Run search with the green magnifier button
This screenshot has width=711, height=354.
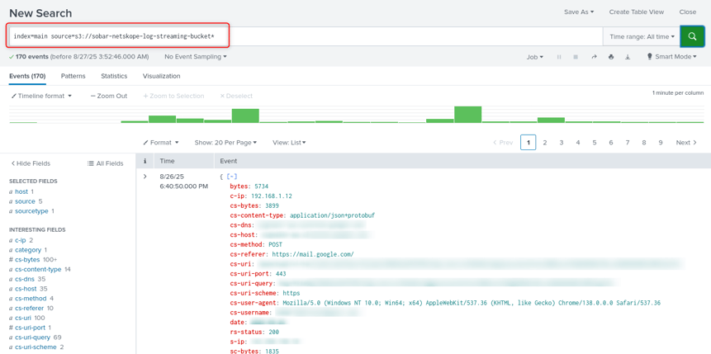pos(692,36)
